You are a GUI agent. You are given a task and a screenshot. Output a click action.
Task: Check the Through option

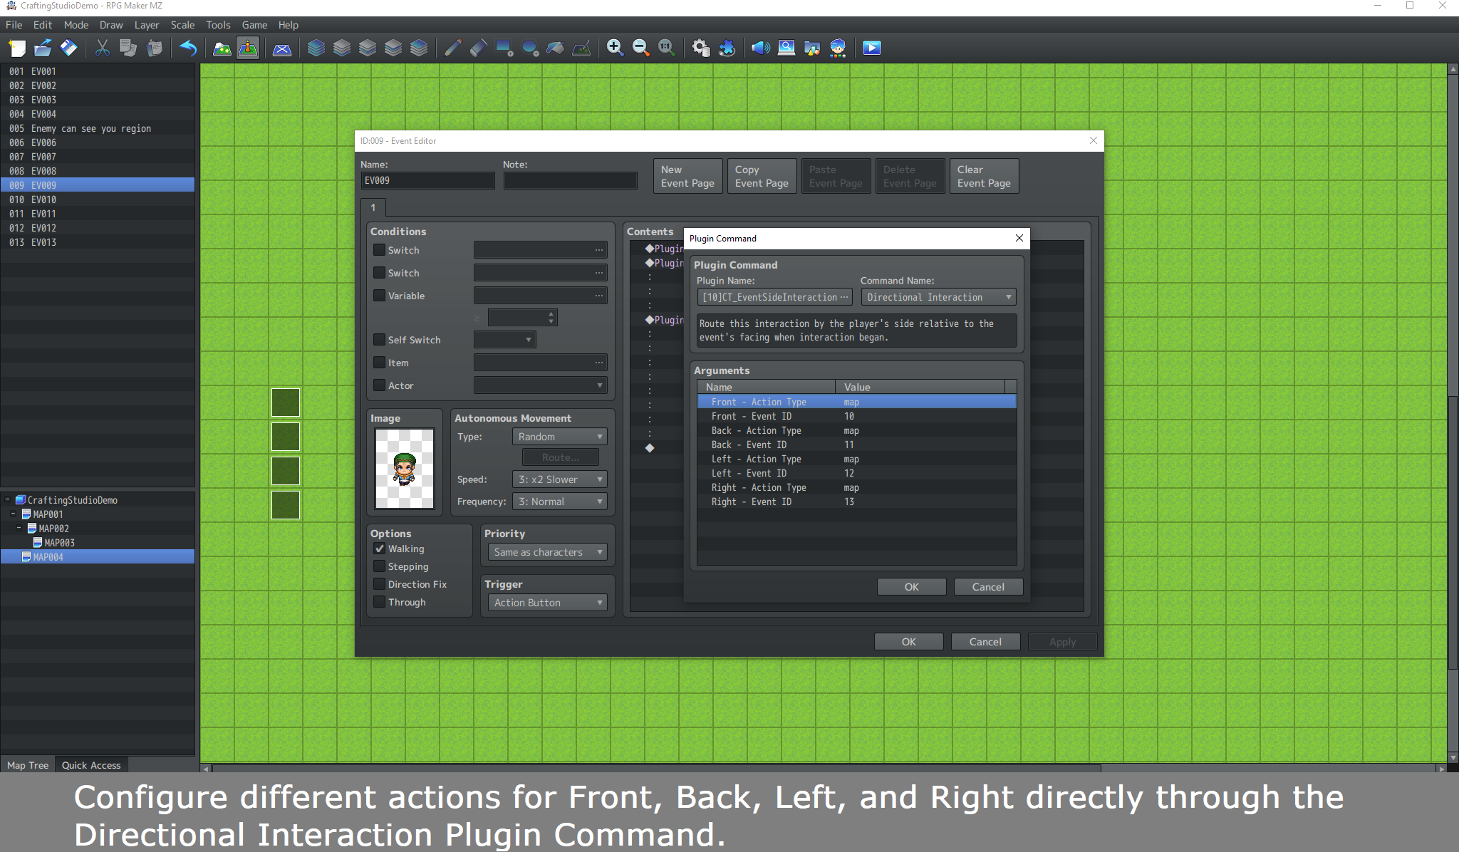click(x=380, y=602)
